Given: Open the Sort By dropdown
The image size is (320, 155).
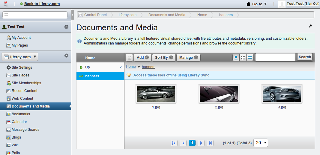Looking at the screenshot, I should tap(163, 58).
